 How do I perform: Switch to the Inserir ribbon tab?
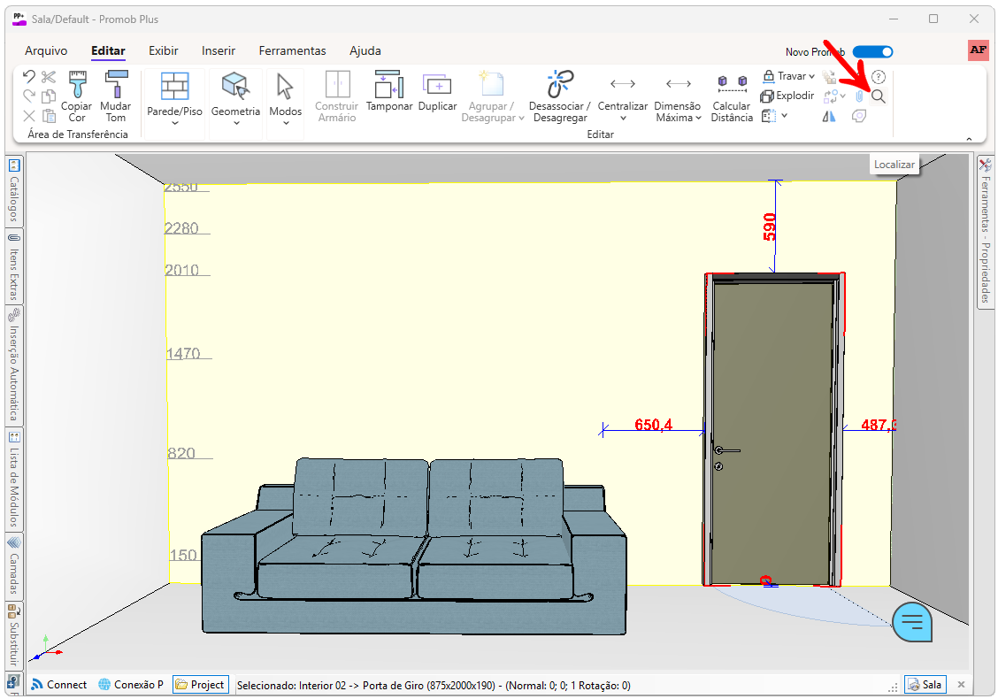[219, 50]
